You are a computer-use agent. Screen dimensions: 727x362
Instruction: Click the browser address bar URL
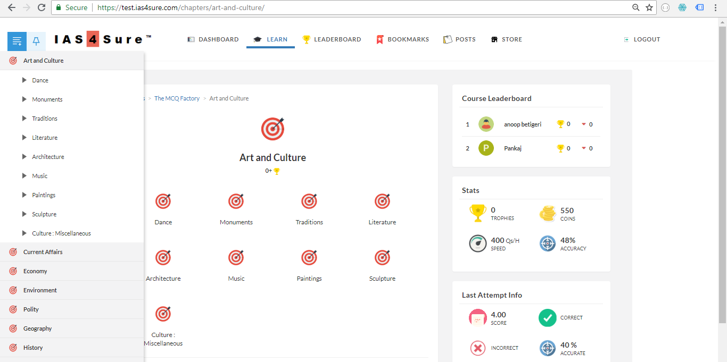(x=181, y=7)
